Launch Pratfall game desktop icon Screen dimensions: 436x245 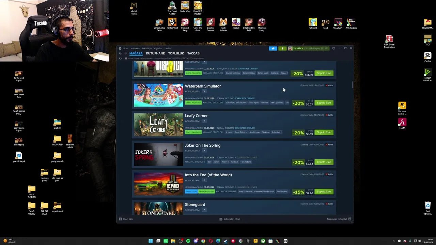coord(236,23)
